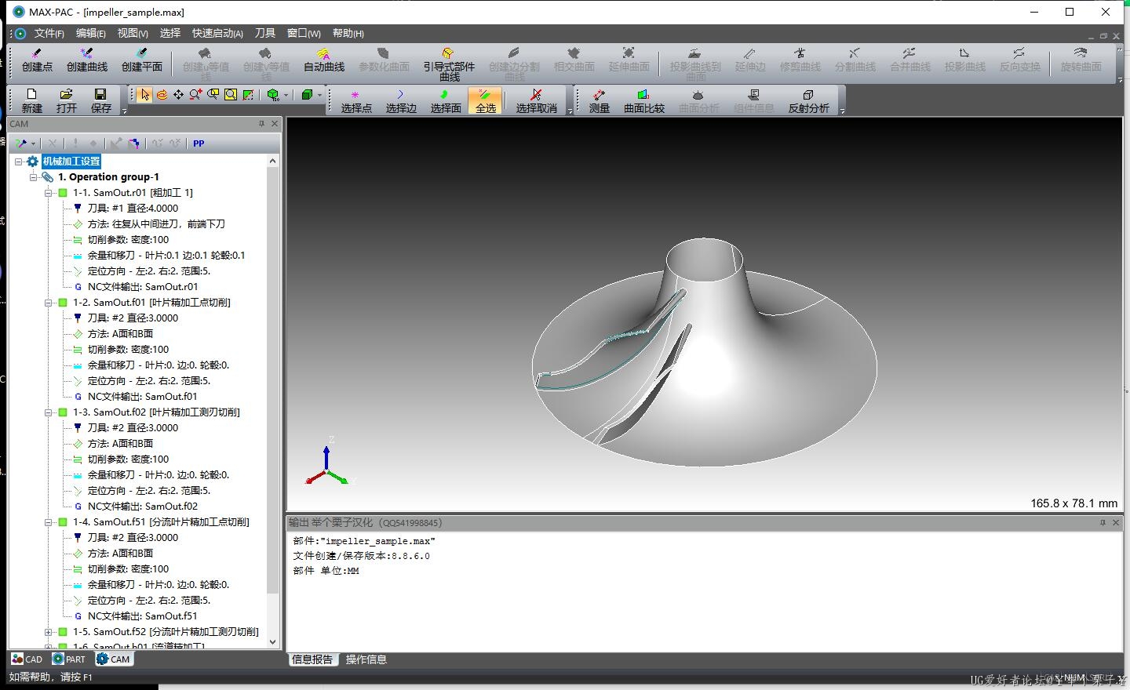The height and width of the screenshot is (690, 1130).
Task: Switch to the CAD bottom tab
Action: (27, 659)
